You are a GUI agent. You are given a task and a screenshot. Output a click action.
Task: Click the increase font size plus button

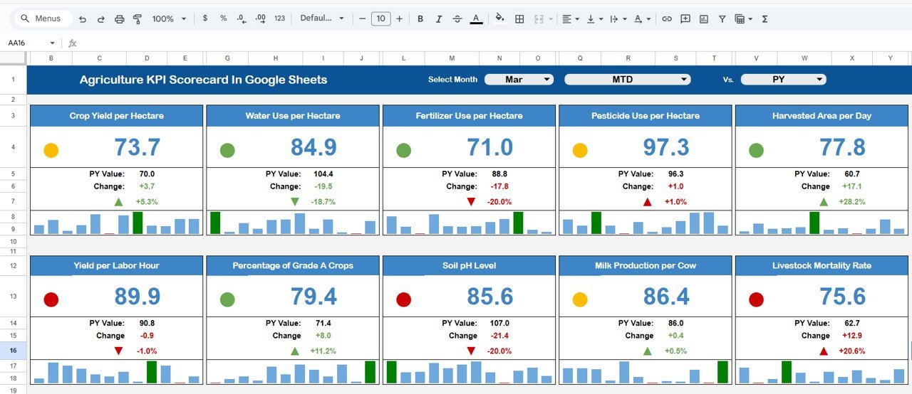pos(399,18)
